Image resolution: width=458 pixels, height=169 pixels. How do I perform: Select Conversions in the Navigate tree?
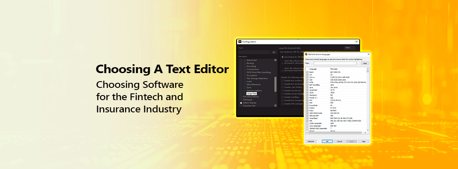point(253,69)
